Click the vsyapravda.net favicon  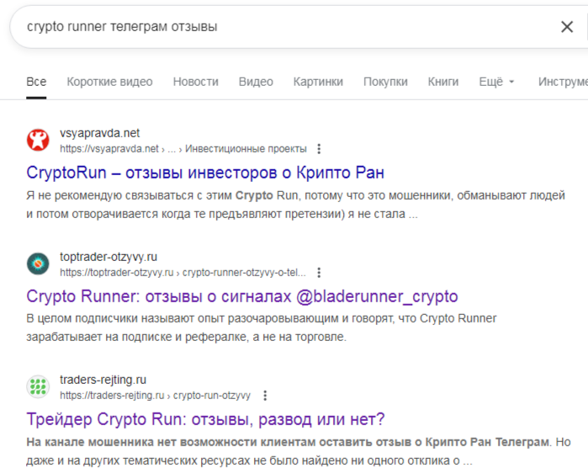pyautogui.click(x=38, y=141)
